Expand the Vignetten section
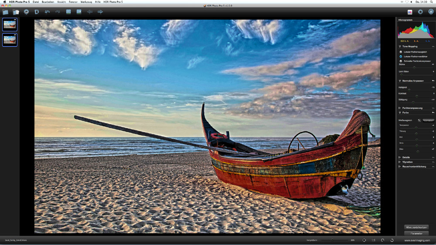This screenshot has width=436, height=245. (x=409, y=161)
